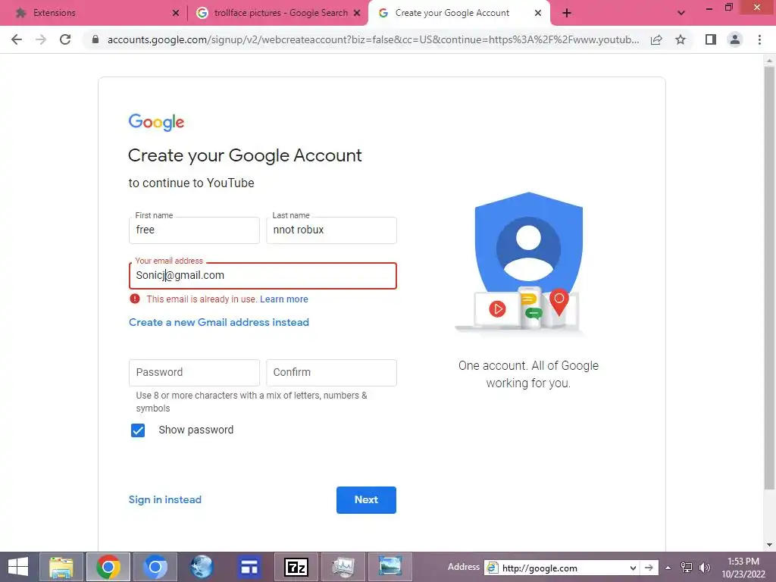Click the taskbar Address input box
The width and height of the screenshot is (776, 582).
(x=562, y=568)
